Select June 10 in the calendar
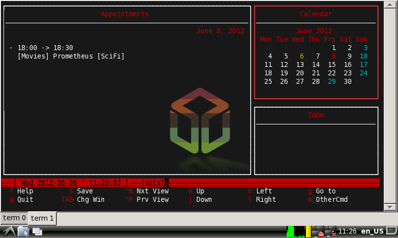The height and width of the screenshot is (238, 398). (364, 56)
